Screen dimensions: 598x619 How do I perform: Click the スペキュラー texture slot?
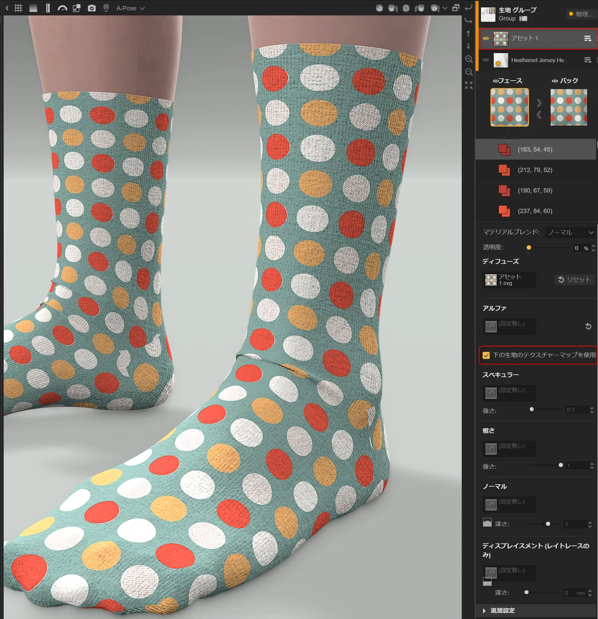(x=509, y=393)
